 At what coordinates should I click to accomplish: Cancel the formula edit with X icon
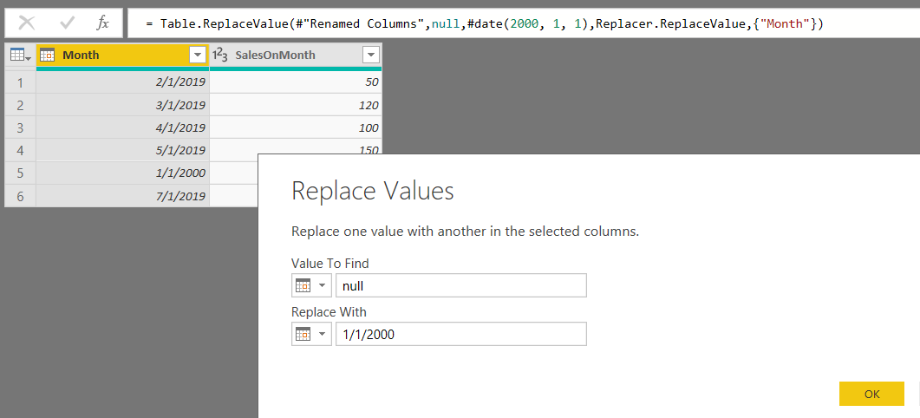(x=27, y=23)
